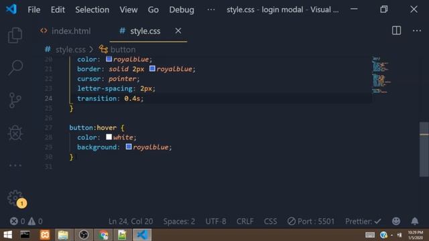Open the File menu
429x241 pixels.
click(x=34, y=10)
